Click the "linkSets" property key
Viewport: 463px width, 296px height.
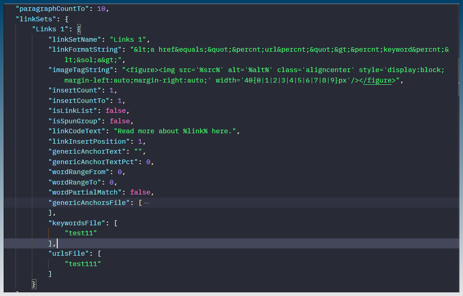[35, 19]
